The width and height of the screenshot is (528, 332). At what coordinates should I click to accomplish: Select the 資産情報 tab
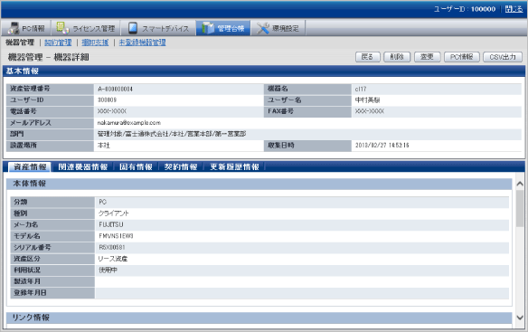30,166
